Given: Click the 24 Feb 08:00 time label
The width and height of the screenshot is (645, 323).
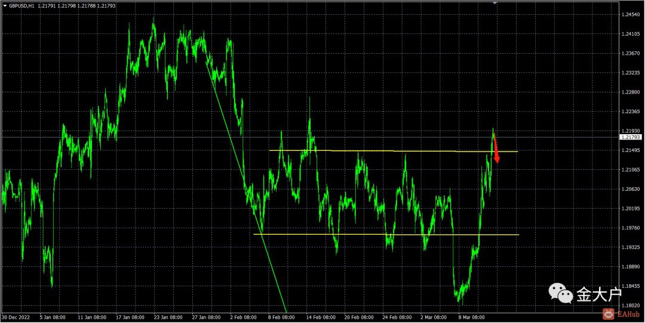Looking at the screenshot, I should 398,318.
